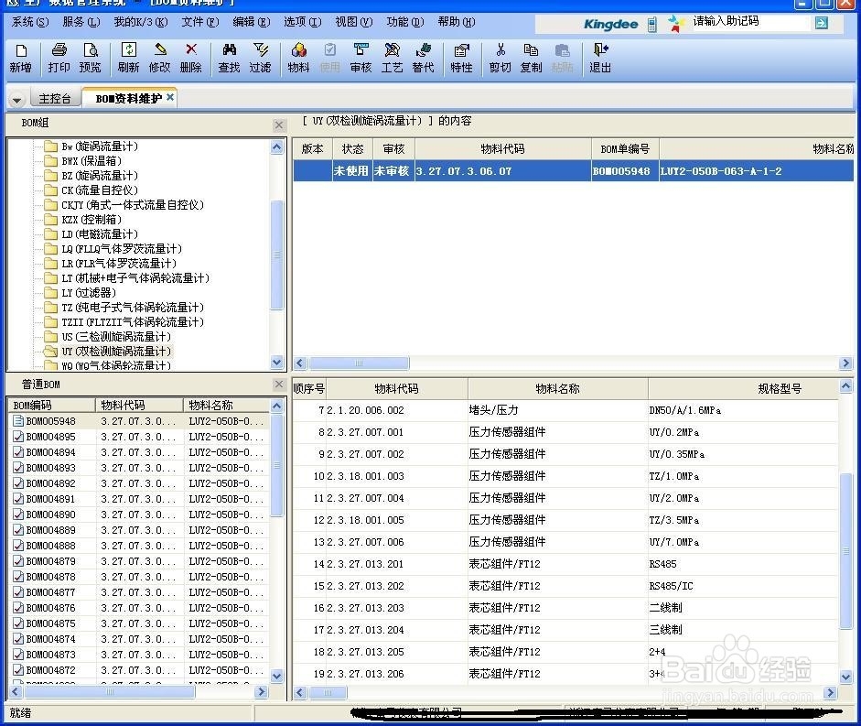Toggle checkbox for BOM004872 row

tap(18, 670)
